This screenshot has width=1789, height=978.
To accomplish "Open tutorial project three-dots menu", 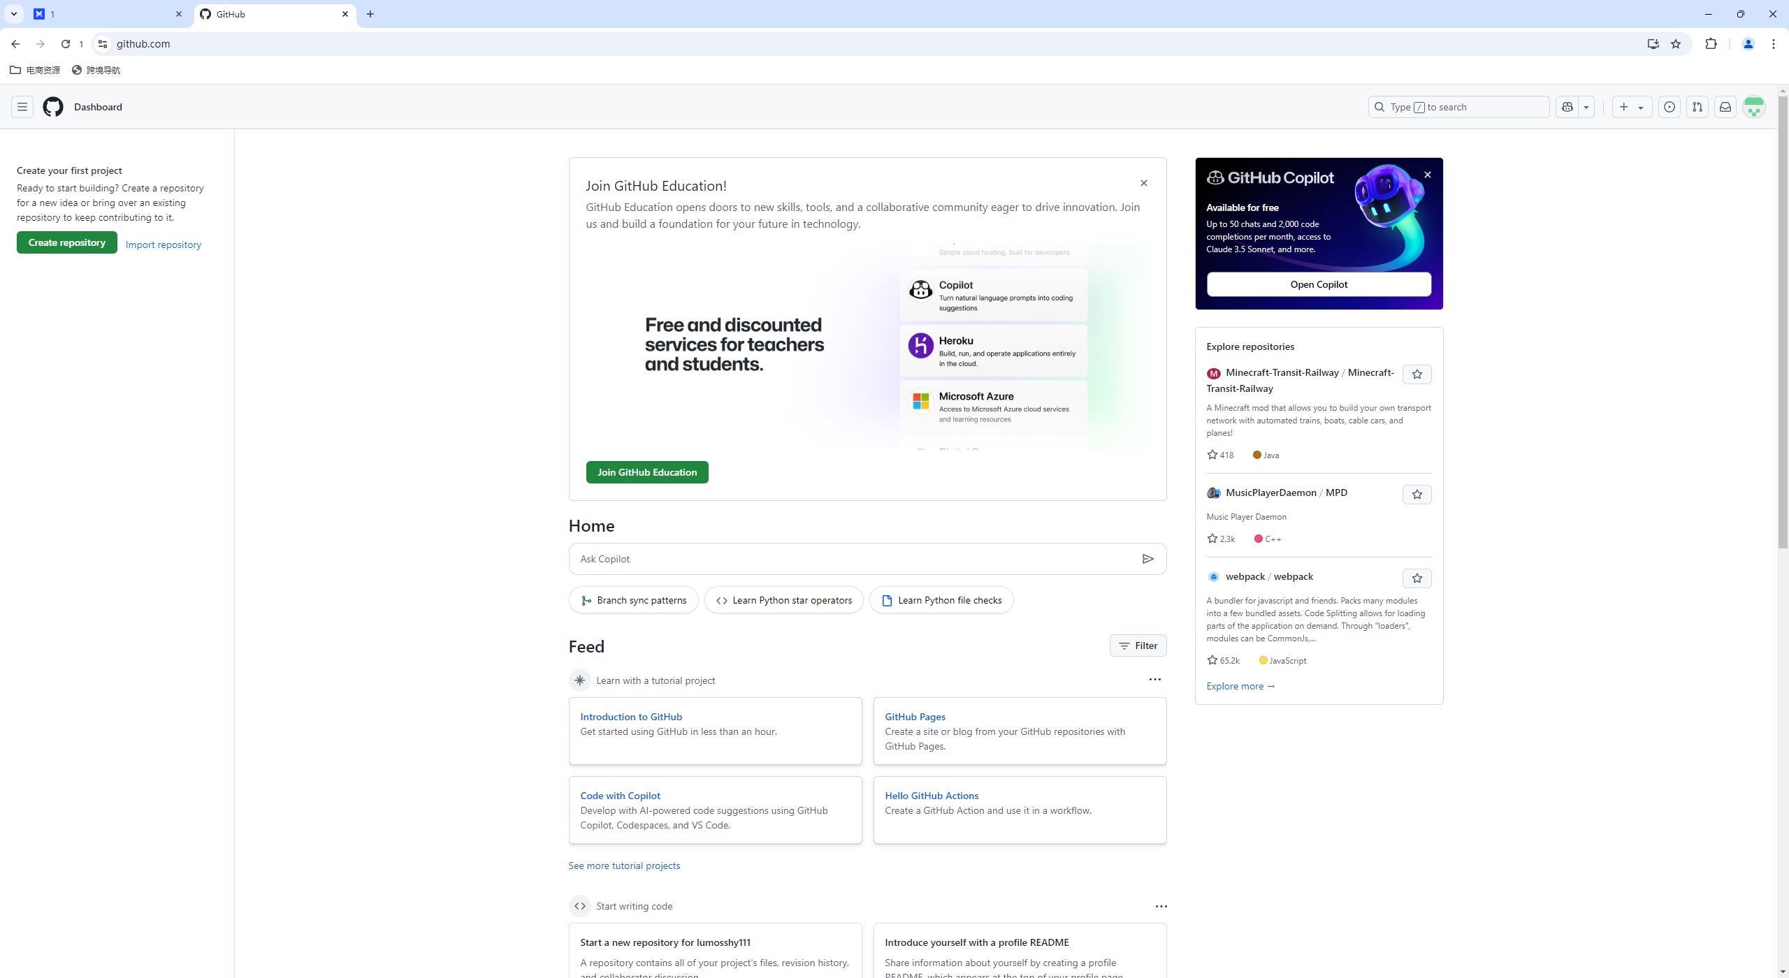I will pos(1154,680).
